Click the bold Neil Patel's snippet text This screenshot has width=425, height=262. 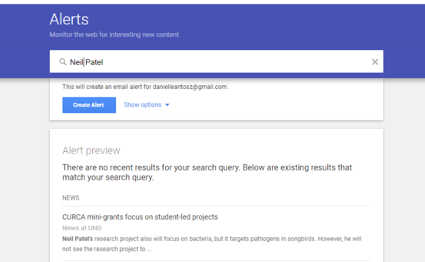78,239
